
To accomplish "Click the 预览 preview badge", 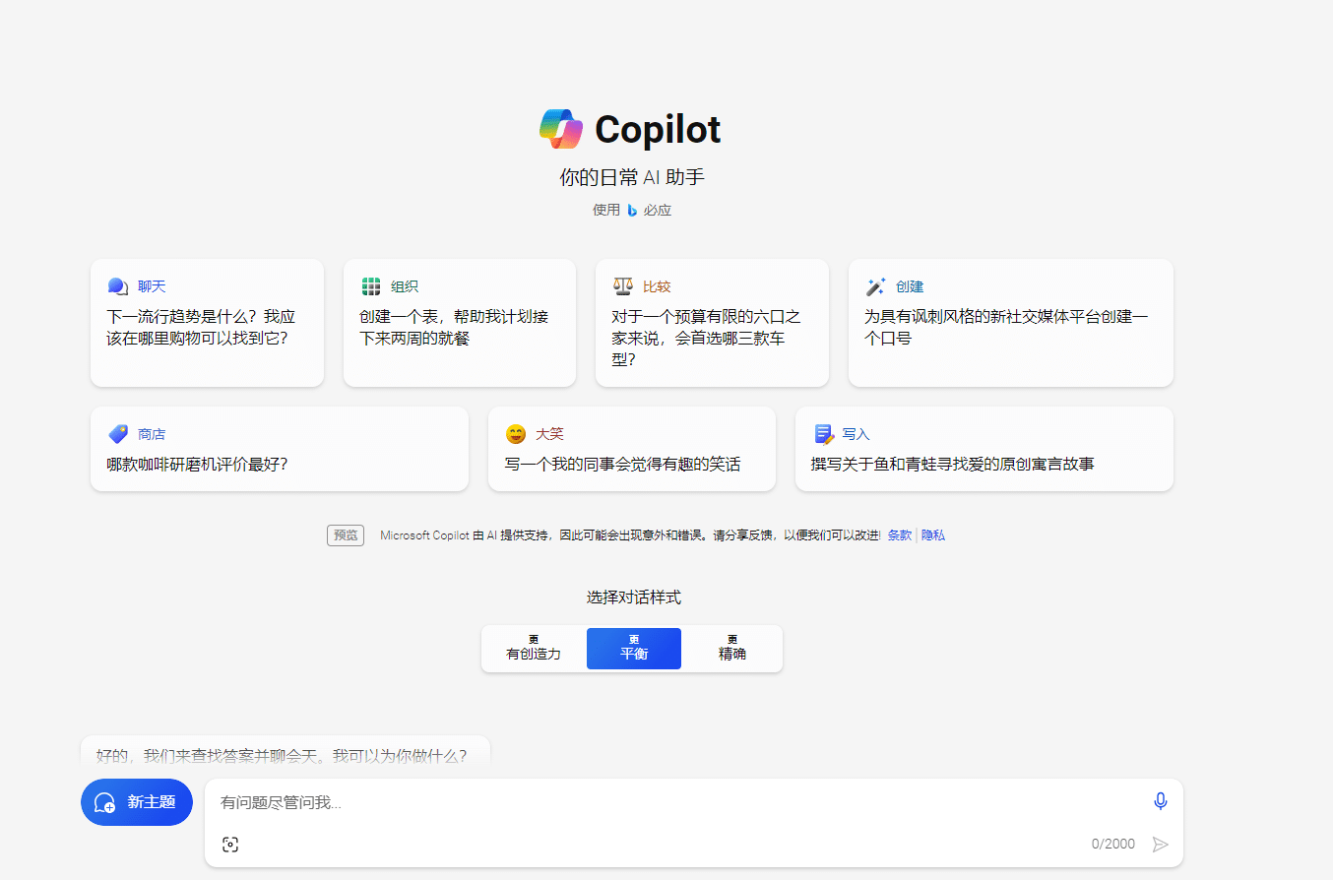I will coord(346,535).
